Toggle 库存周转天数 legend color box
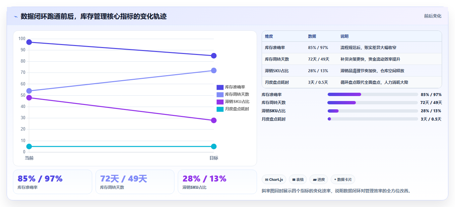455x207 pixels. (x=220, y=94)
